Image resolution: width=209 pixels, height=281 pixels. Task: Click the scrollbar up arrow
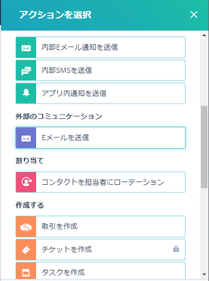coord(204,35)
